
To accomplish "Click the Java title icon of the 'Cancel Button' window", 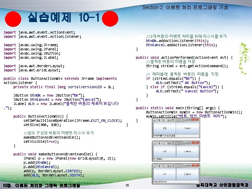I will [x=154, y=166].
